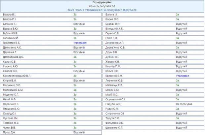Viewport: 205px width, 135px height.
Task: Select deputy name Гройсман В.Б.
Action: (x=12, y=43)
